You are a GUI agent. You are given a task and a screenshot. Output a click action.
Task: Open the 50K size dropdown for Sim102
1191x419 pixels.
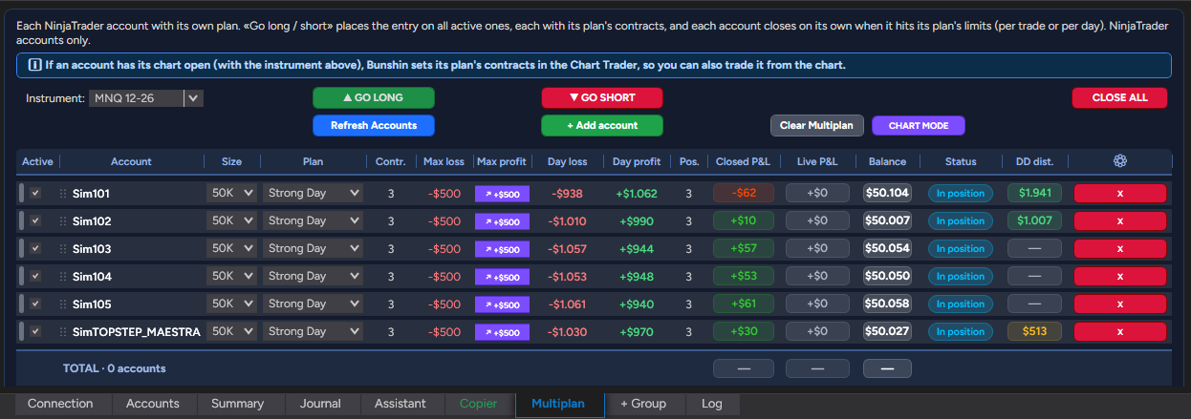[x=232, y=220]
